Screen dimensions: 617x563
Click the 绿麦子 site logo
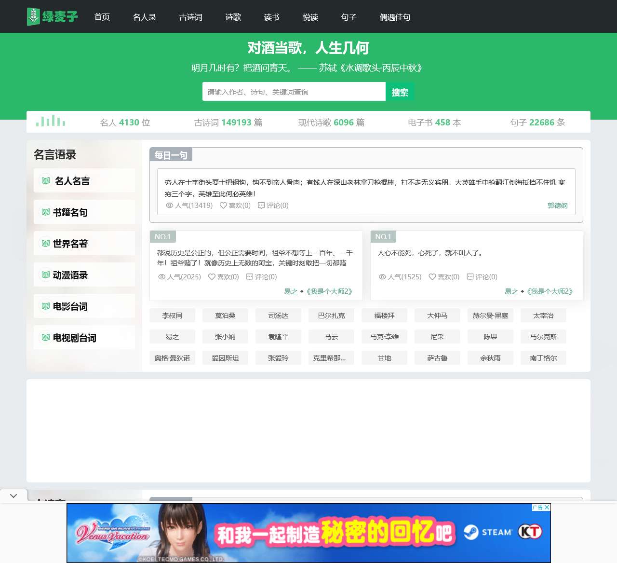[x=53, y=16]
